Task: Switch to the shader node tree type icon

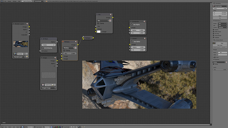Action: (x=21, y=127)
